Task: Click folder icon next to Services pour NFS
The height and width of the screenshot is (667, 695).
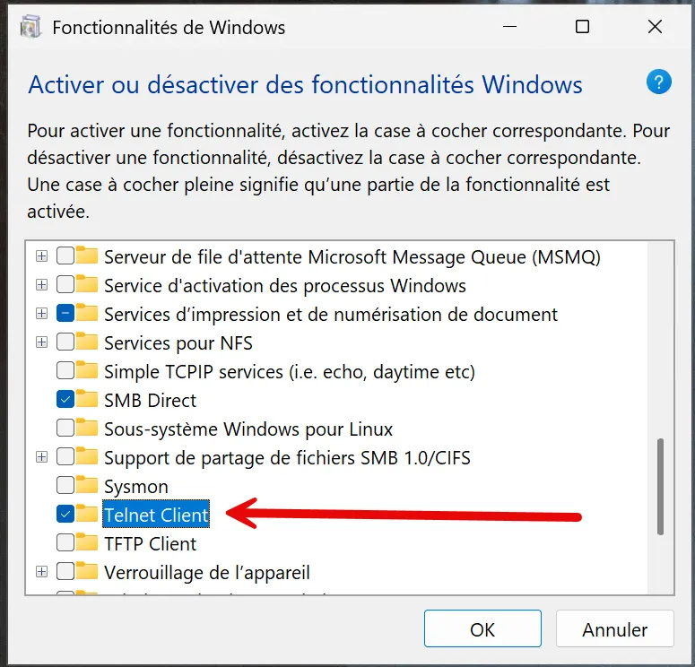Action: 86,342
